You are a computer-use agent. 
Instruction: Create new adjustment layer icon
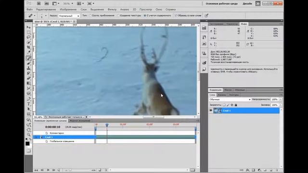point(259,170)
